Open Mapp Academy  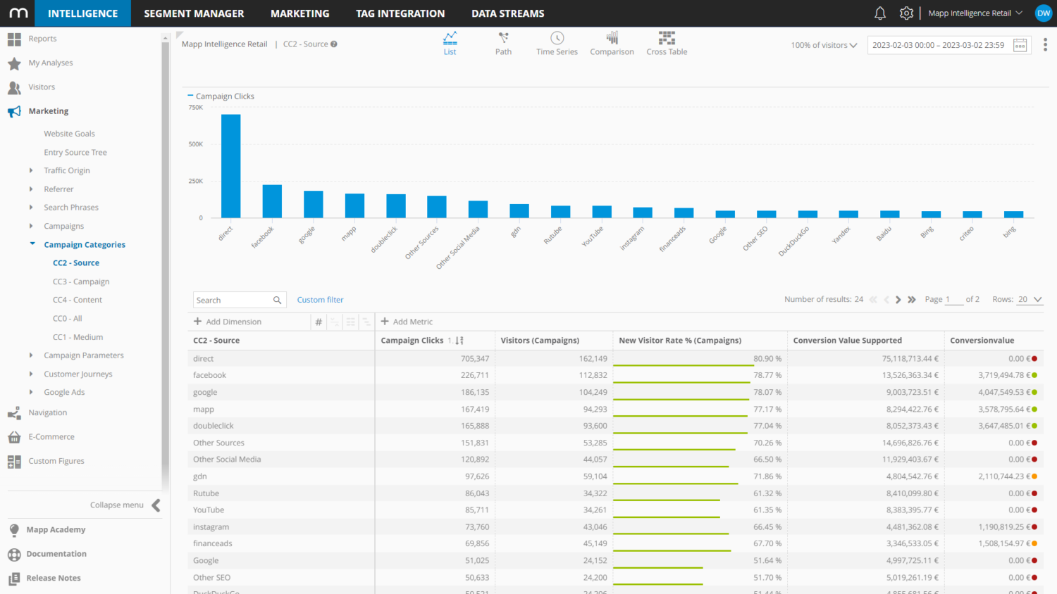point(56,530)
